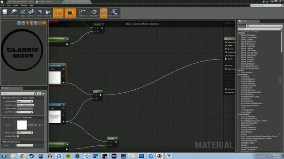Image resolution: width=284 pixels, height=159 pixels.
Task: Set preview mesh to cylinder primitive
Action: coord(19,23)
